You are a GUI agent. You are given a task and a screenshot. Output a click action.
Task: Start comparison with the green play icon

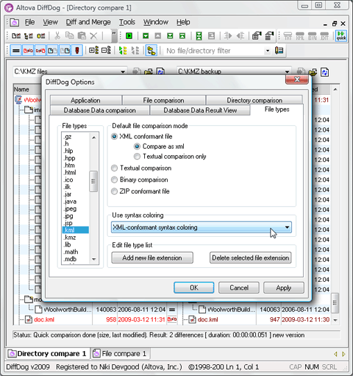129,36
